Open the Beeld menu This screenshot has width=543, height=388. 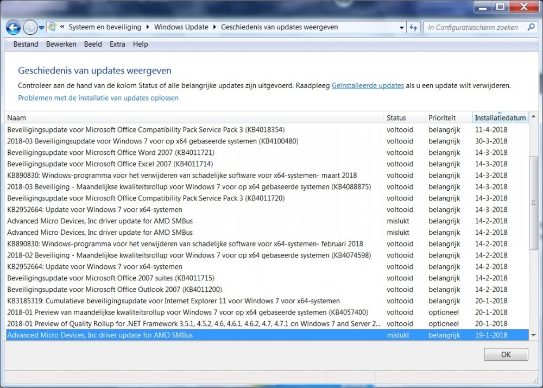coord(93,44)
